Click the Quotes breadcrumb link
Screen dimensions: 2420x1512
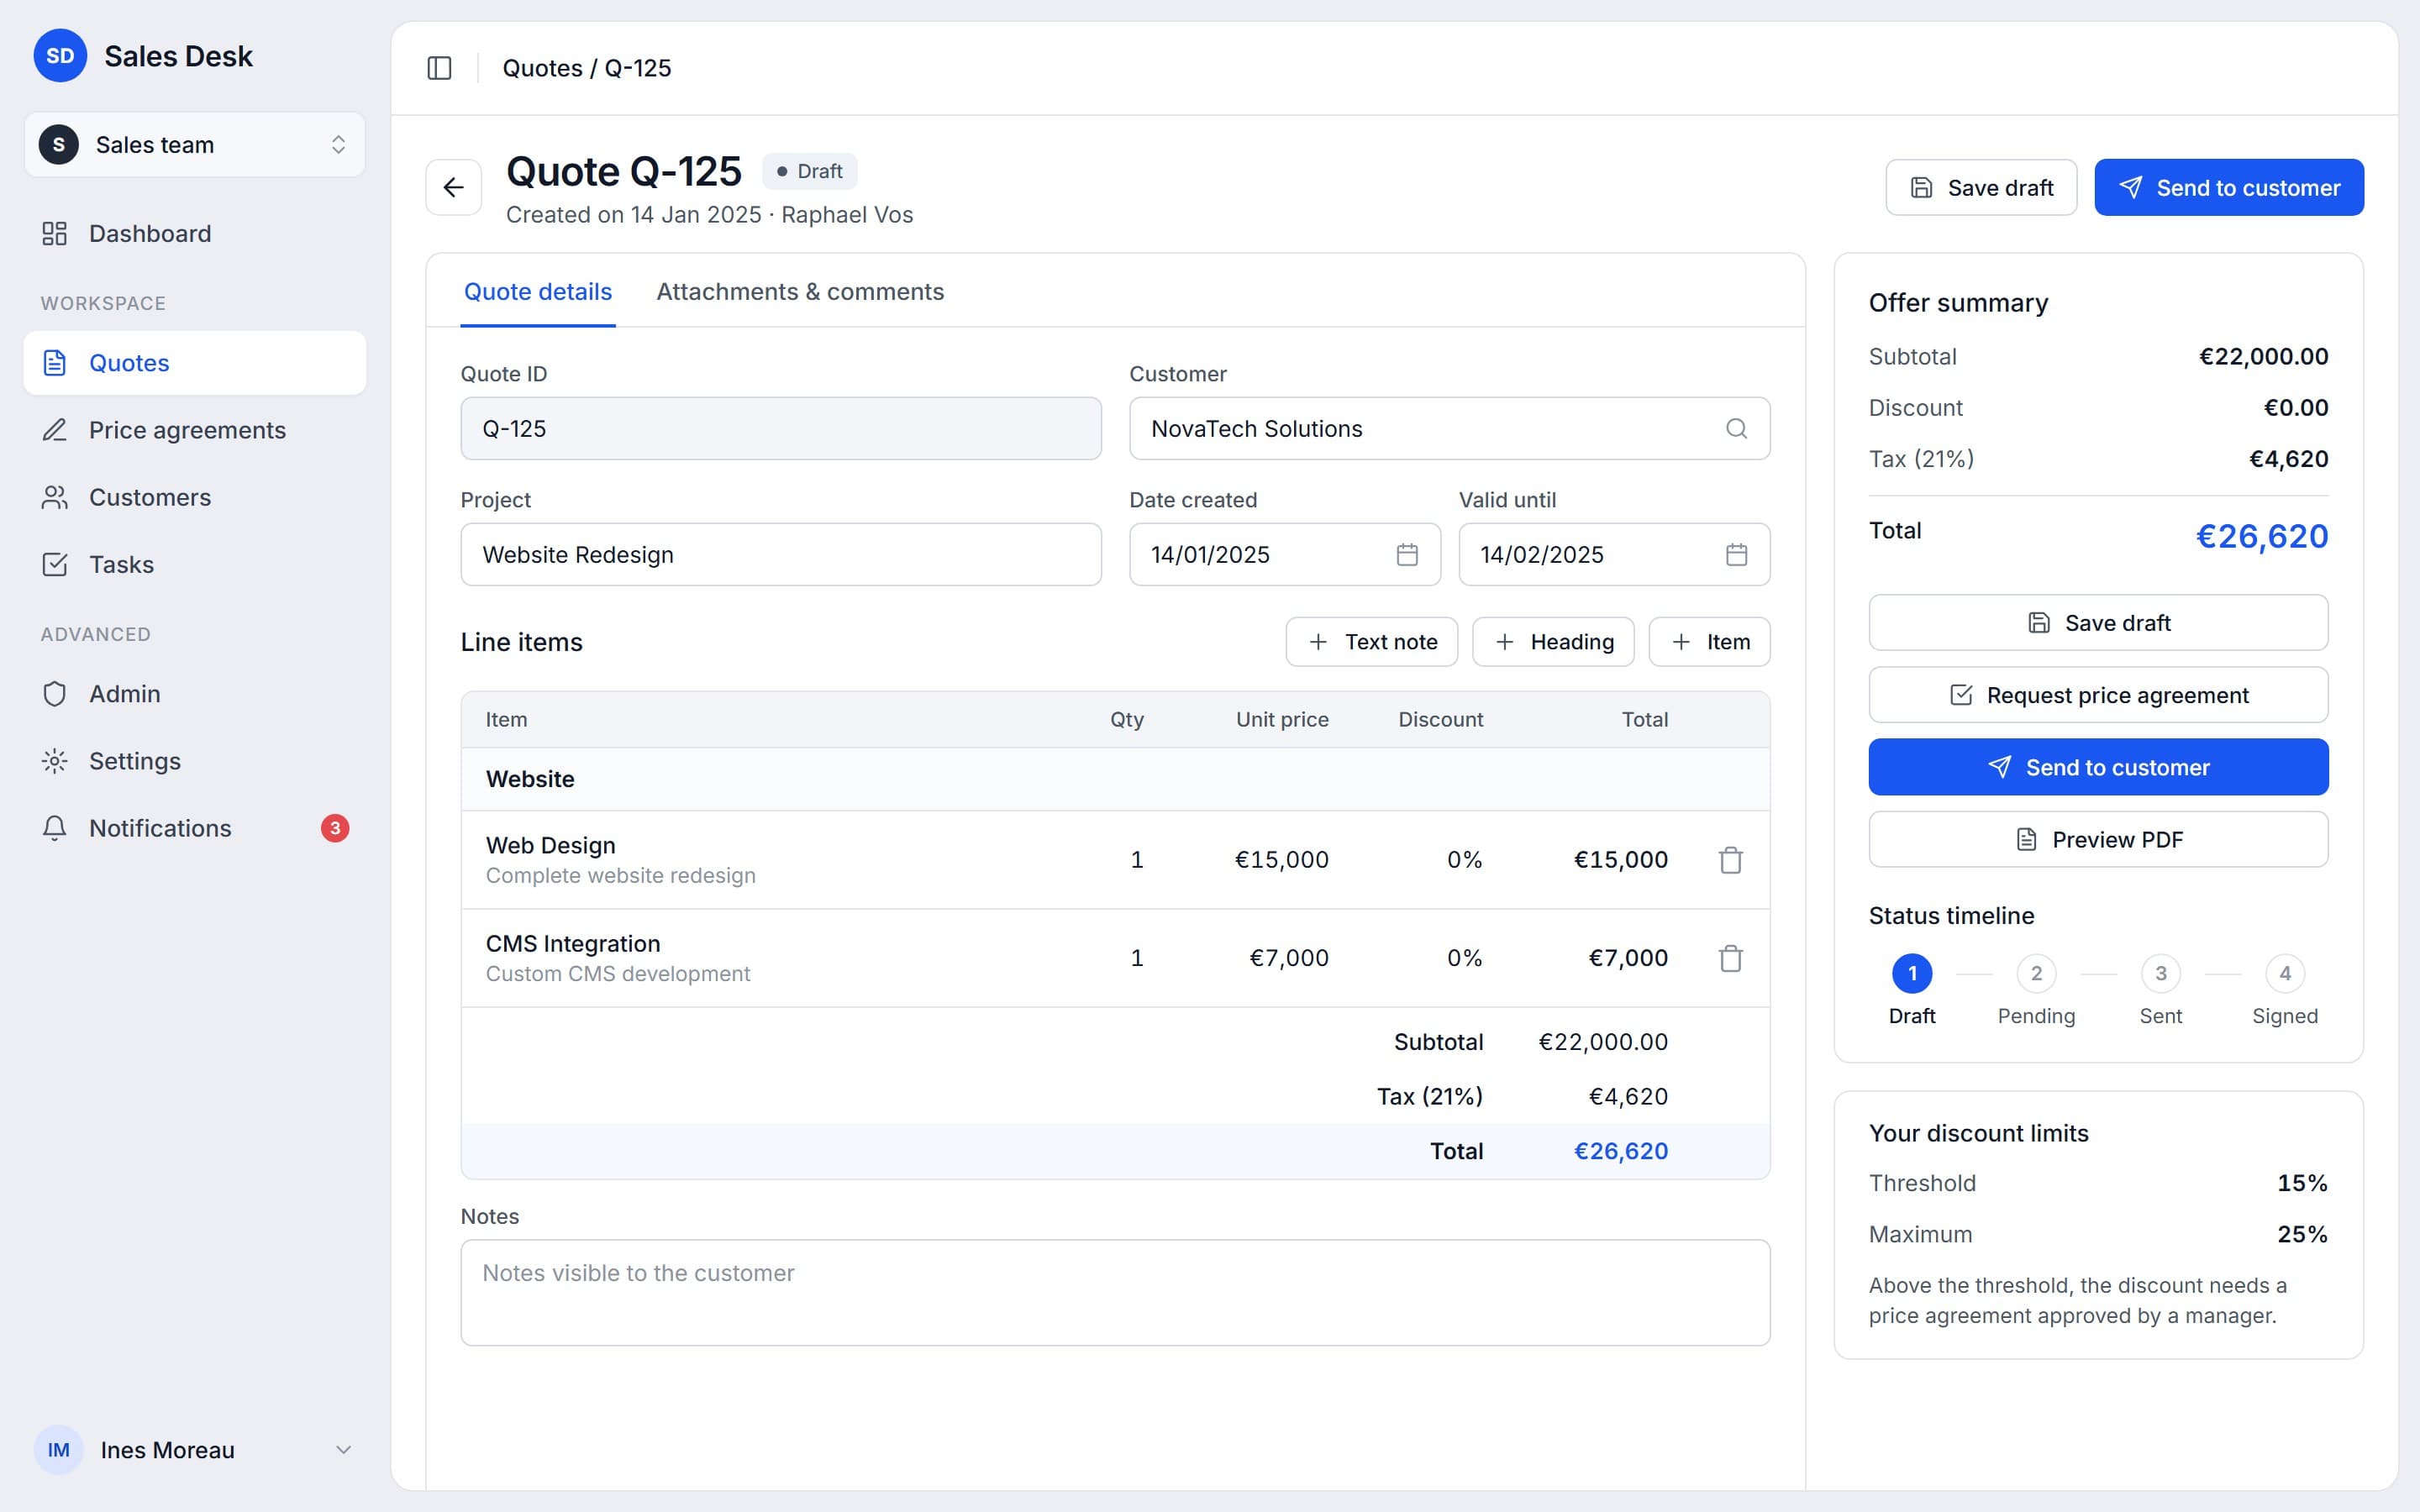pyautogui.click(x=542, y=68)
